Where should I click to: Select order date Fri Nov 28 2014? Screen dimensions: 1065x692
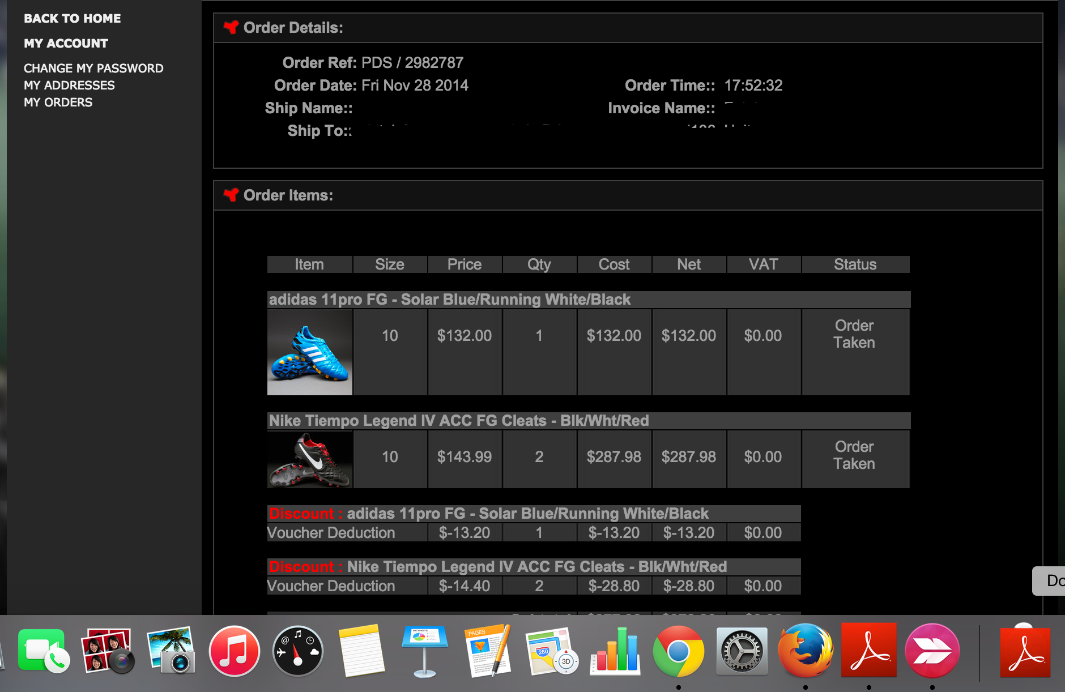(415, 85)
